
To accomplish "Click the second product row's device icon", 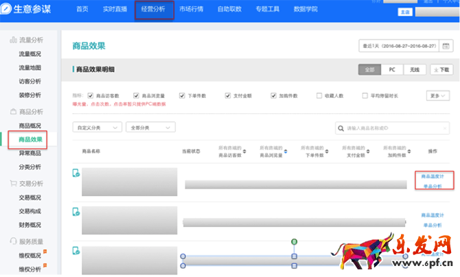I will click(76, 212).
